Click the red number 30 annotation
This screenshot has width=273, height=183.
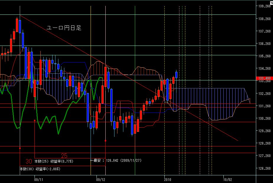pos(29,161)
